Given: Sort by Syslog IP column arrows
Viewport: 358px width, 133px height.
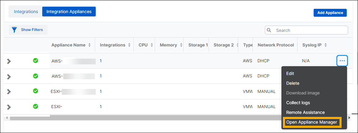Looking at the screenshot, I should point(325,45).
